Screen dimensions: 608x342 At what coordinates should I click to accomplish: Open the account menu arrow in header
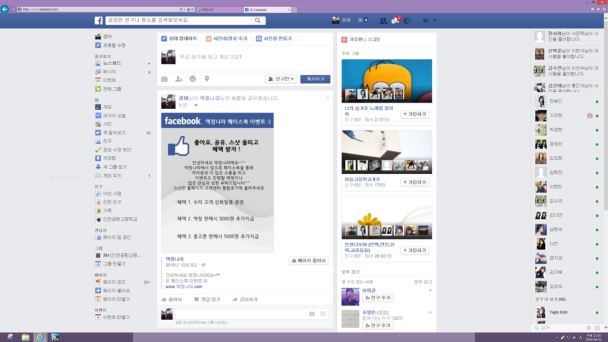(x=435, y=20)
